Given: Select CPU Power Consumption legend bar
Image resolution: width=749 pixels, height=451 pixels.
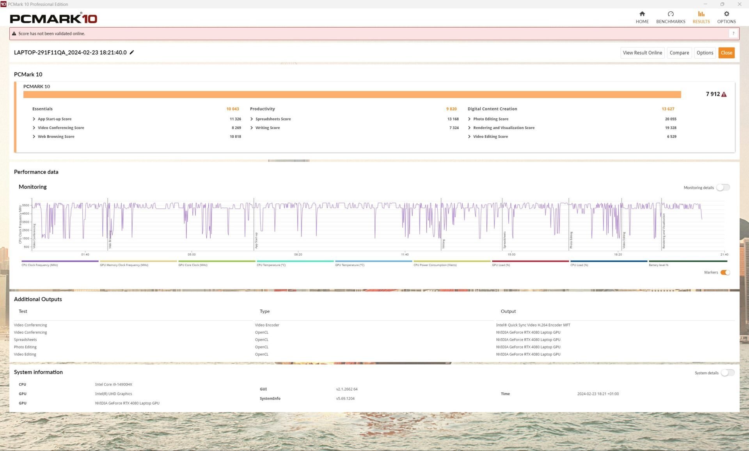Looking at the screenshot, I should [x=452, y=261].
